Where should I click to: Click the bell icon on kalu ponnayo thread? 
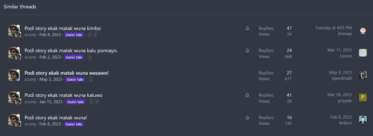(x=247, y=50)
